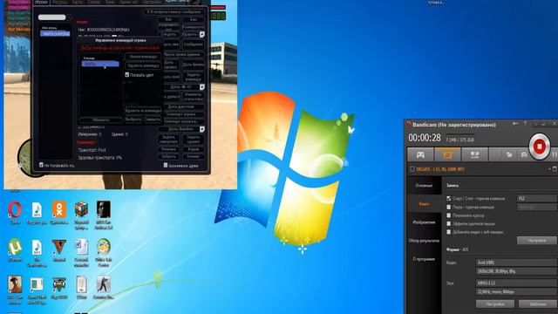The image size is (558, 314).
Task: Click Bandicam screenshot camera icon
Action: 524,155
